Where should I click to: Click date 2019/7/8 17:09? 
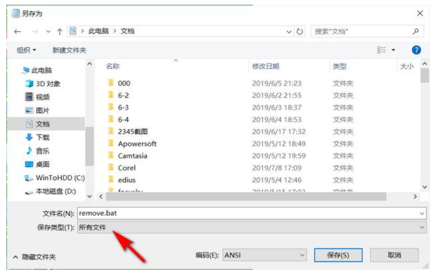(276, 168)
